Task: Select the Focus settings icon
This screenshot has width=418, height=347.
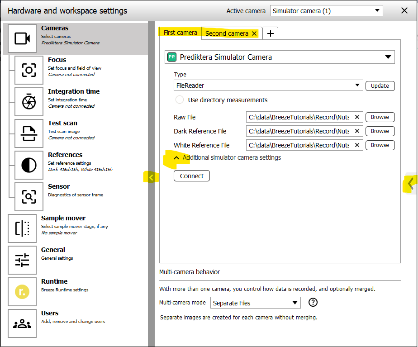Action: 29,70
